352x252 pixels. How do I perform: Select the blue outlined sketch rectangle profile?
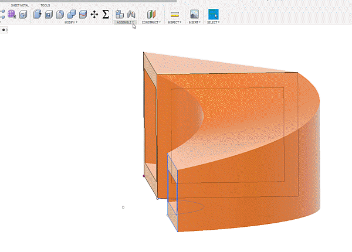tap(172, 192)
